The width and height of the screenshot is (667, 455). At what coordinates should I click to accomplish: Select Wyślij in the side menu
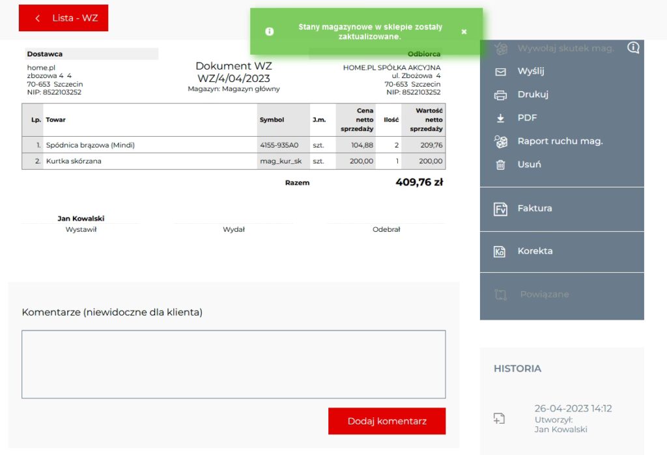(530, 72)
